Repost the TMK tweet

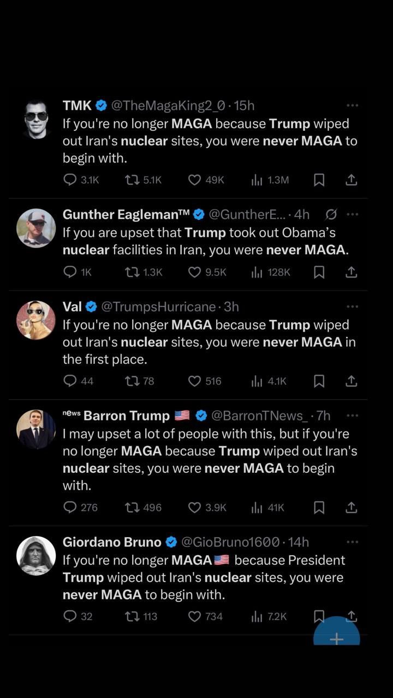click(132, 180)
